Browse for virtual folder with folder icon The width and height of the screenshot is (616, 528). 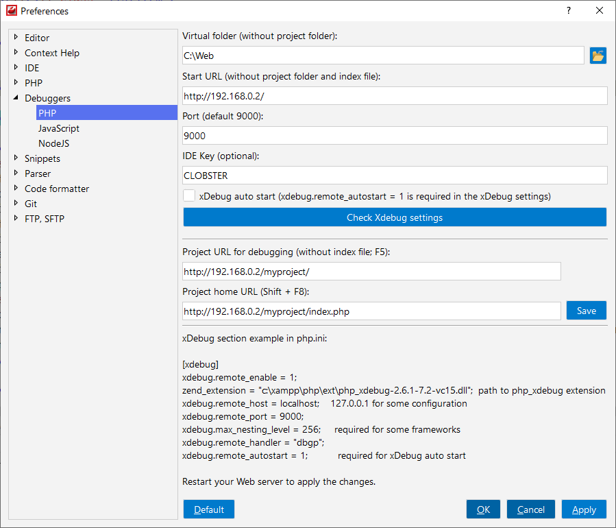(x=598, y=56)
